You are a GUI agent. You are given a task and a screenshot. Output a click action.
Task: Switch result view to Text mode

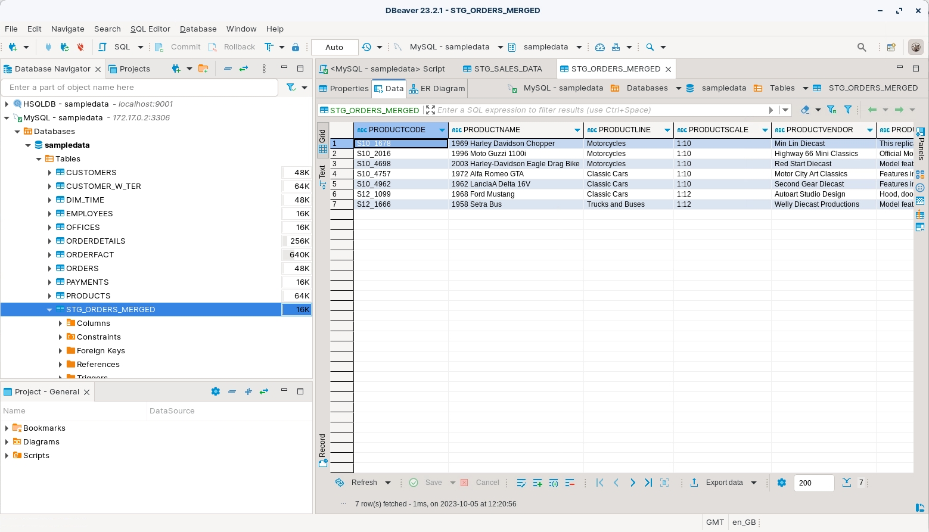pos(323,175)
